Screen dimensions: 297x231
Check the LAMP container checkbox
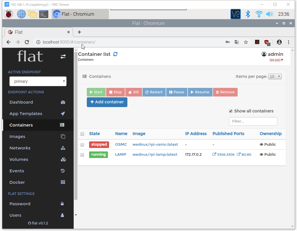tap(82, 155)
